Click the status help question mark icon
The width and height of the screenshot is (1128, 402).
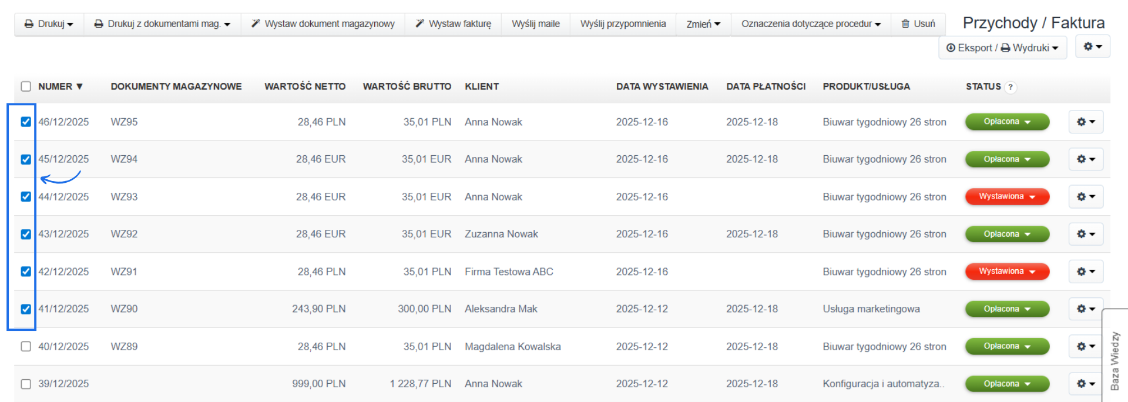(1010, 87)
